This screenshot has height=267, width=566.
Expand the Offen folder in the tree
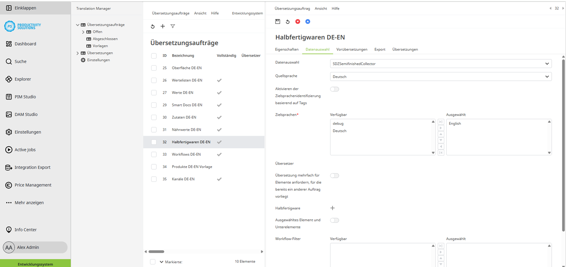[x=82, y=32]
